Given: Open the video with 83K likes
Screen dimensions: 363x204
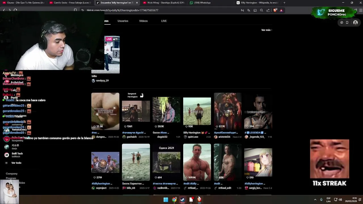Looking at the screenshot, I should click(x=228, y=162).
